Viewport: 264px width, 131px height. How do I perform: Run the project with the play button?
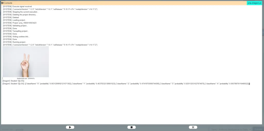70,127
